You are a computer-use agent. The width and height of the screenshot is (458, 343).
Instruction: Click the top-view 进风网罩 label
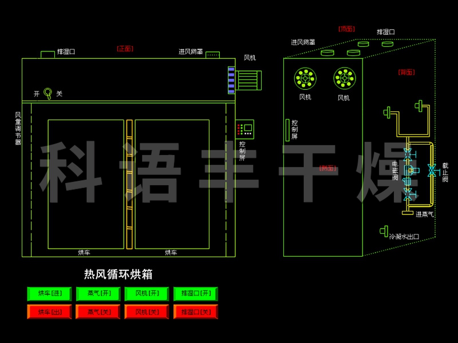pyautogui.click(x=303, y=42)
